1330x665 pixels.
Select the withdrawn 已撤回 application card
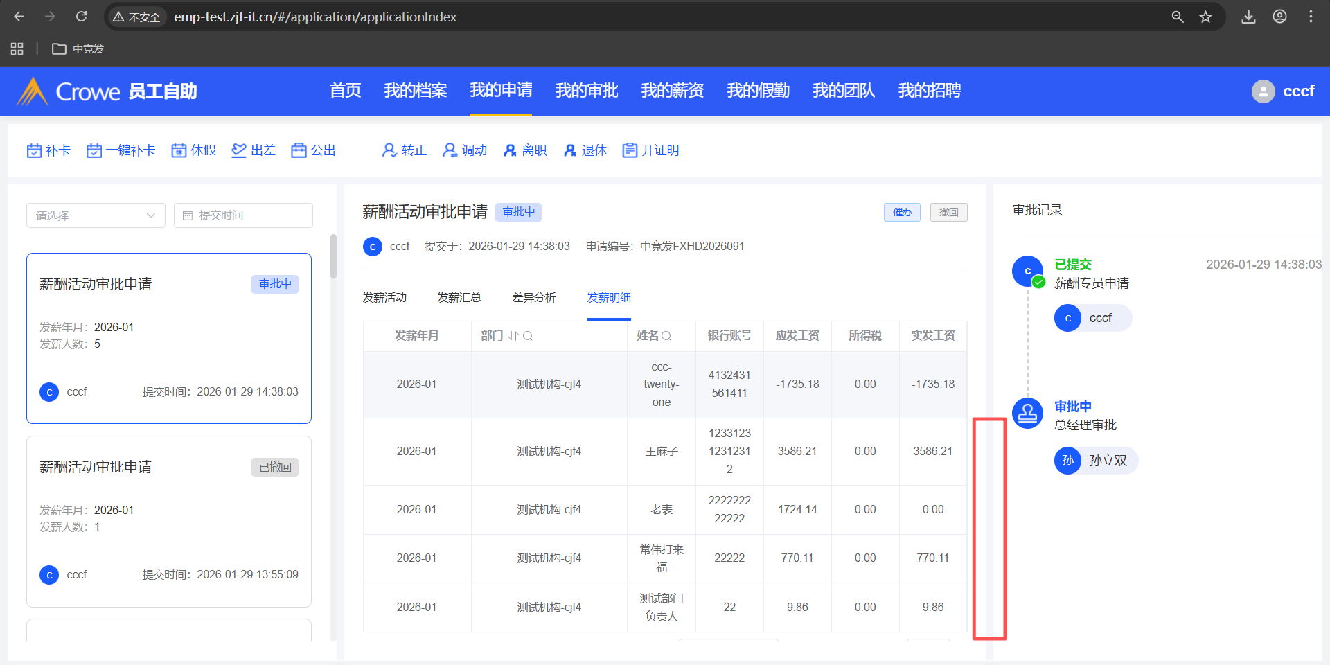169,521
